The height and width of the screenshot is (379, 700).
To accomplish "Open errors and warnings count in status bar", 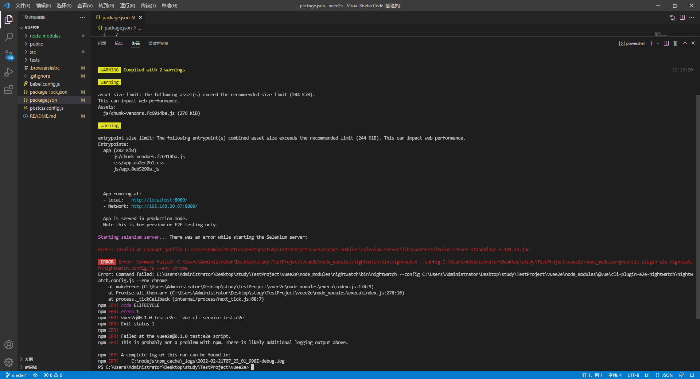I will coord(53,375).
